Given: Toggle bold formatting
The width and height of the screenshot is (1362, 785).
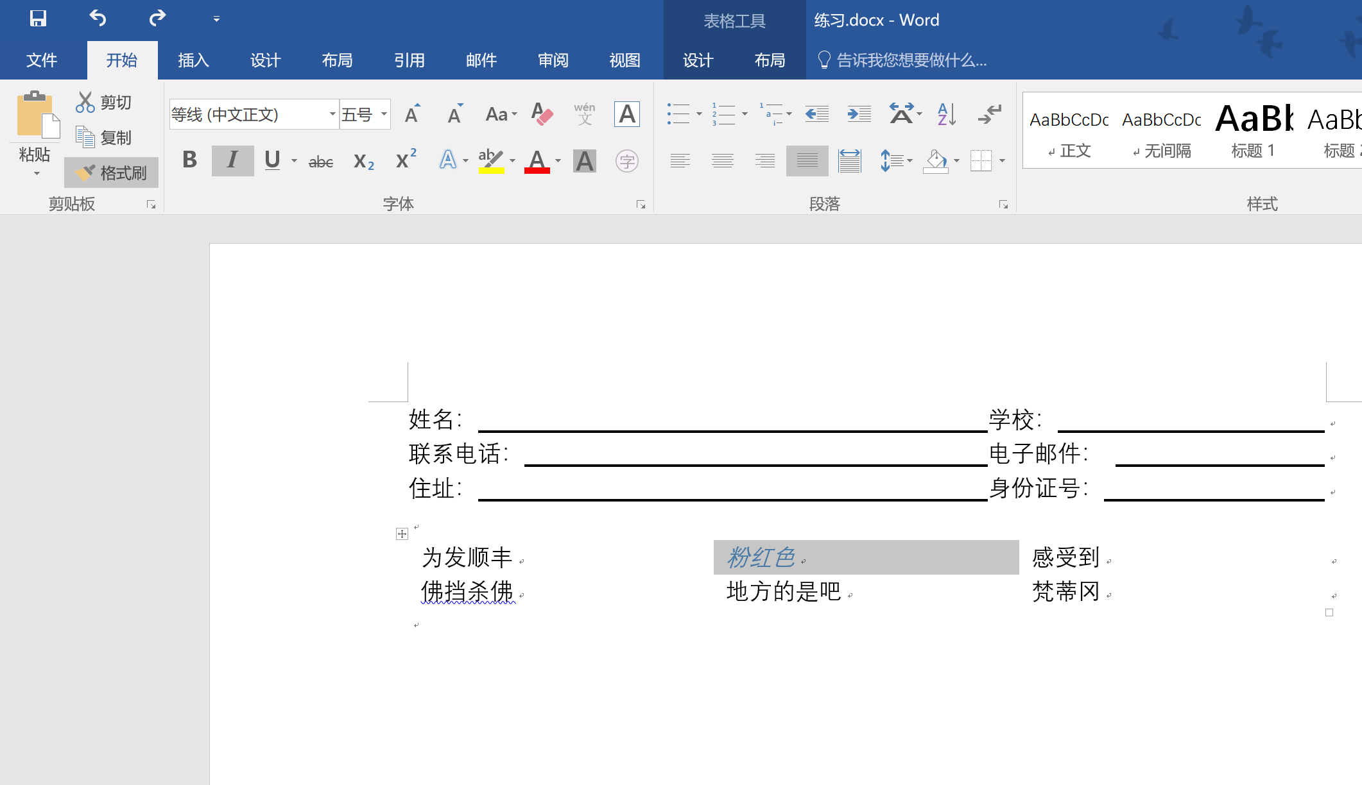Looking at the screenshot, I should pos(189,160).
